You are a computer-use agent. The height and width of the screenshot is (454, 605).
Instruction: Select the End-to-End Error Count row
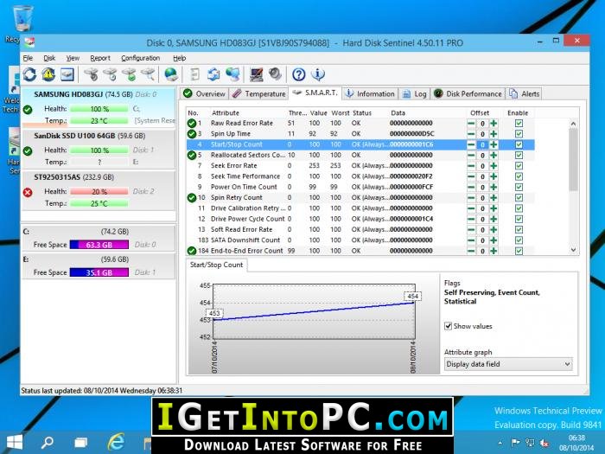pos(360,251)
